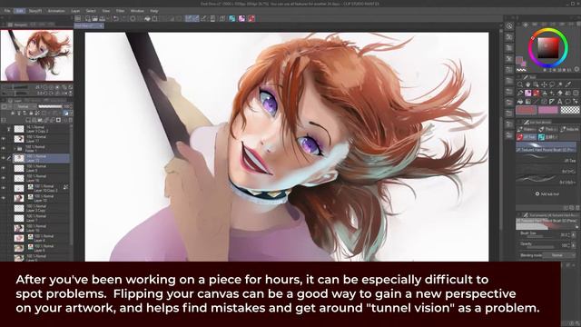581x327 pixels.
Task: Pick a shade in the color wheel square
Action: pyautogui.click(x=548, y=47)
